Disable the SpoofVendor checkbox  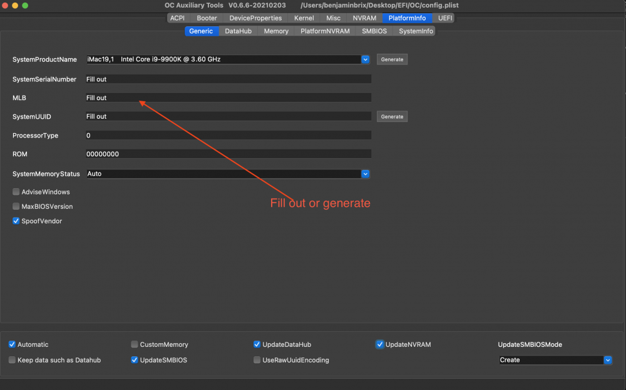[16, 221]
